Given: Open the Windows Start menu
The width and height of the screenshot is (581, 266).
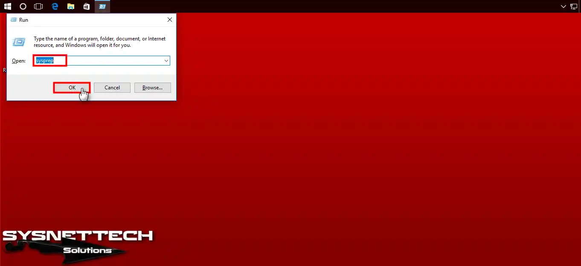Looking at the screenshot, I should (x=7, y=6).
